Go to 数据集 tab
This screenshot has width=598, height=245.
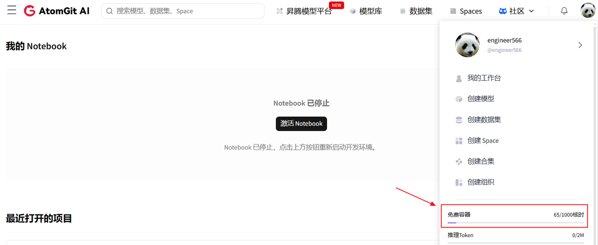tap(421, 11)
